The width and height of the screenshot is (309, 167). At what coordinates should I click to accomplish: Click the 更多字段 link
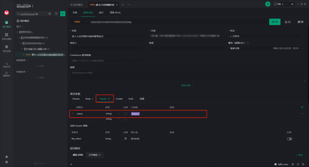pyautogui.click(x=187, y=85)
